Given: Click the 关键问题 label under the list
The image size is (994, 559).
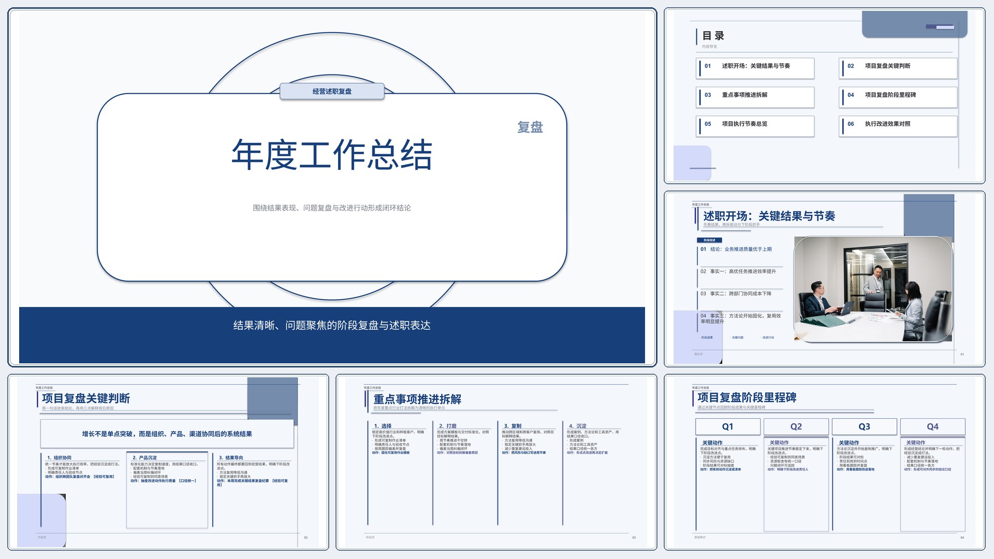Looking at the screenshot, I should (x=737, y=337).
